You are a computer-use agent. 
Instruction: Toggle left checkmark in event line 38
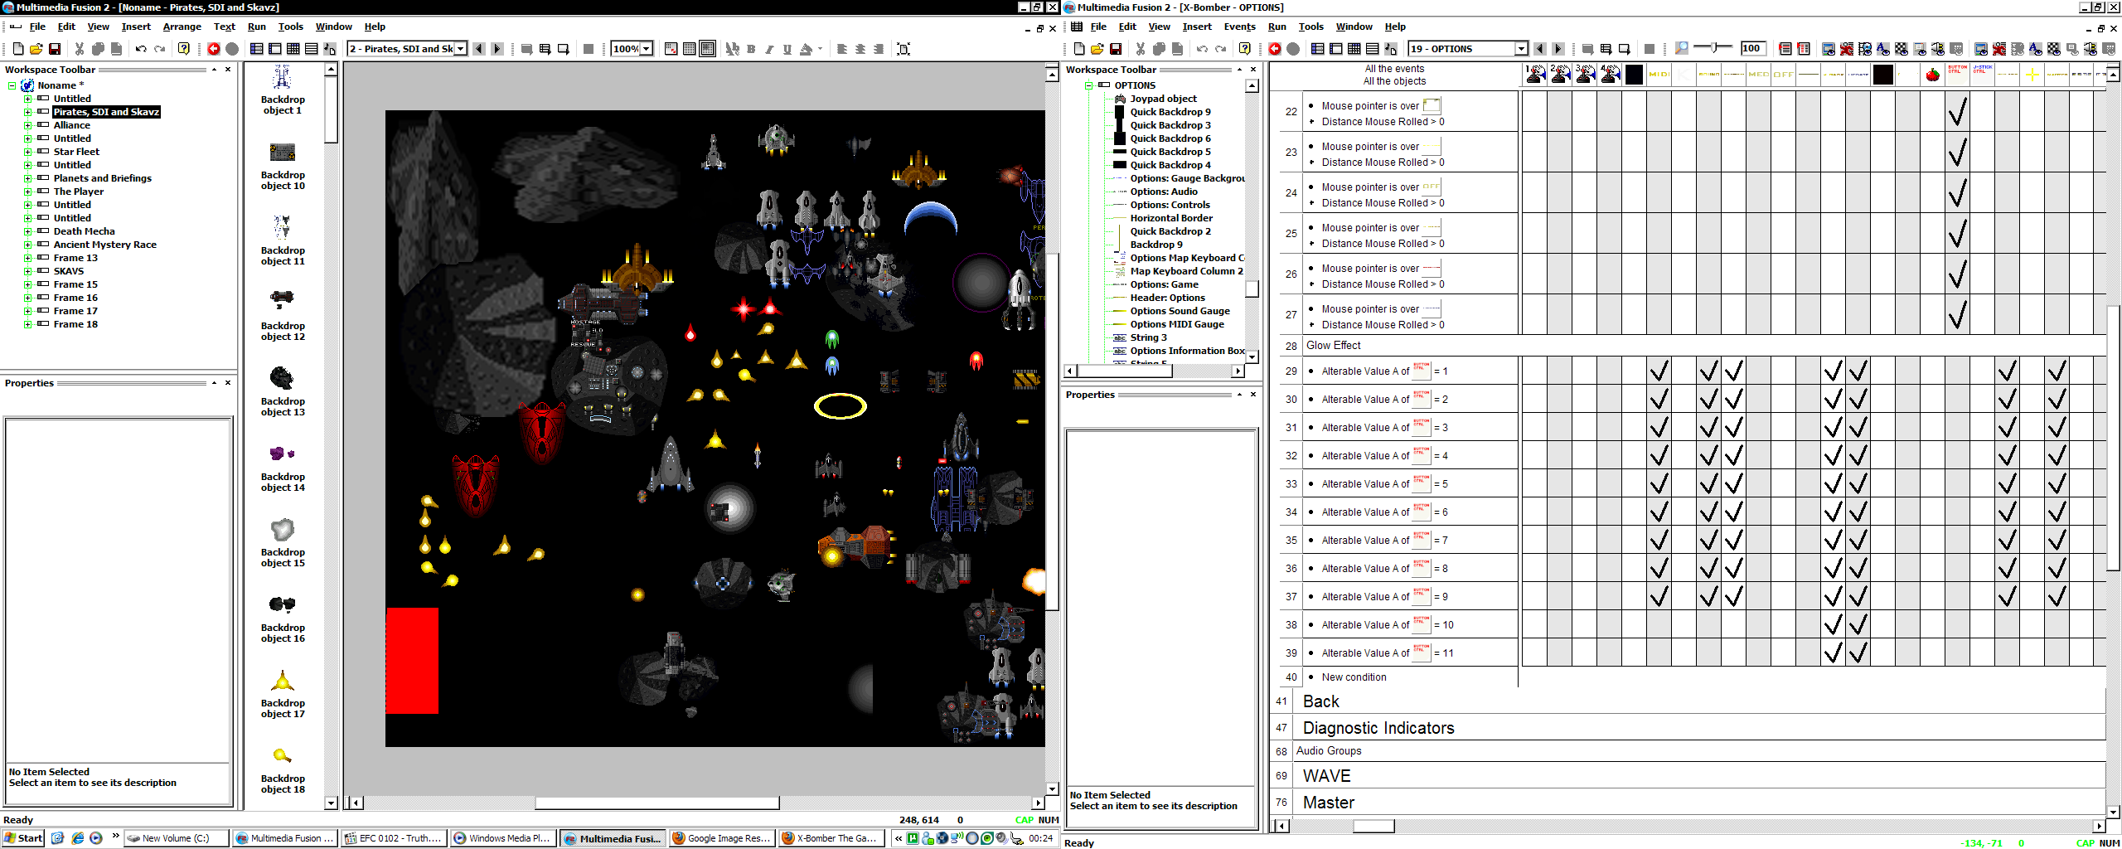tap(1834, 624)
